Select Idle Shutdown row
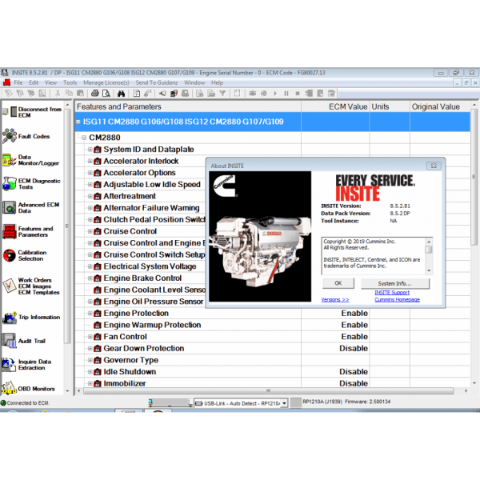Screen dimensions: 480x480 pos(273,372)
